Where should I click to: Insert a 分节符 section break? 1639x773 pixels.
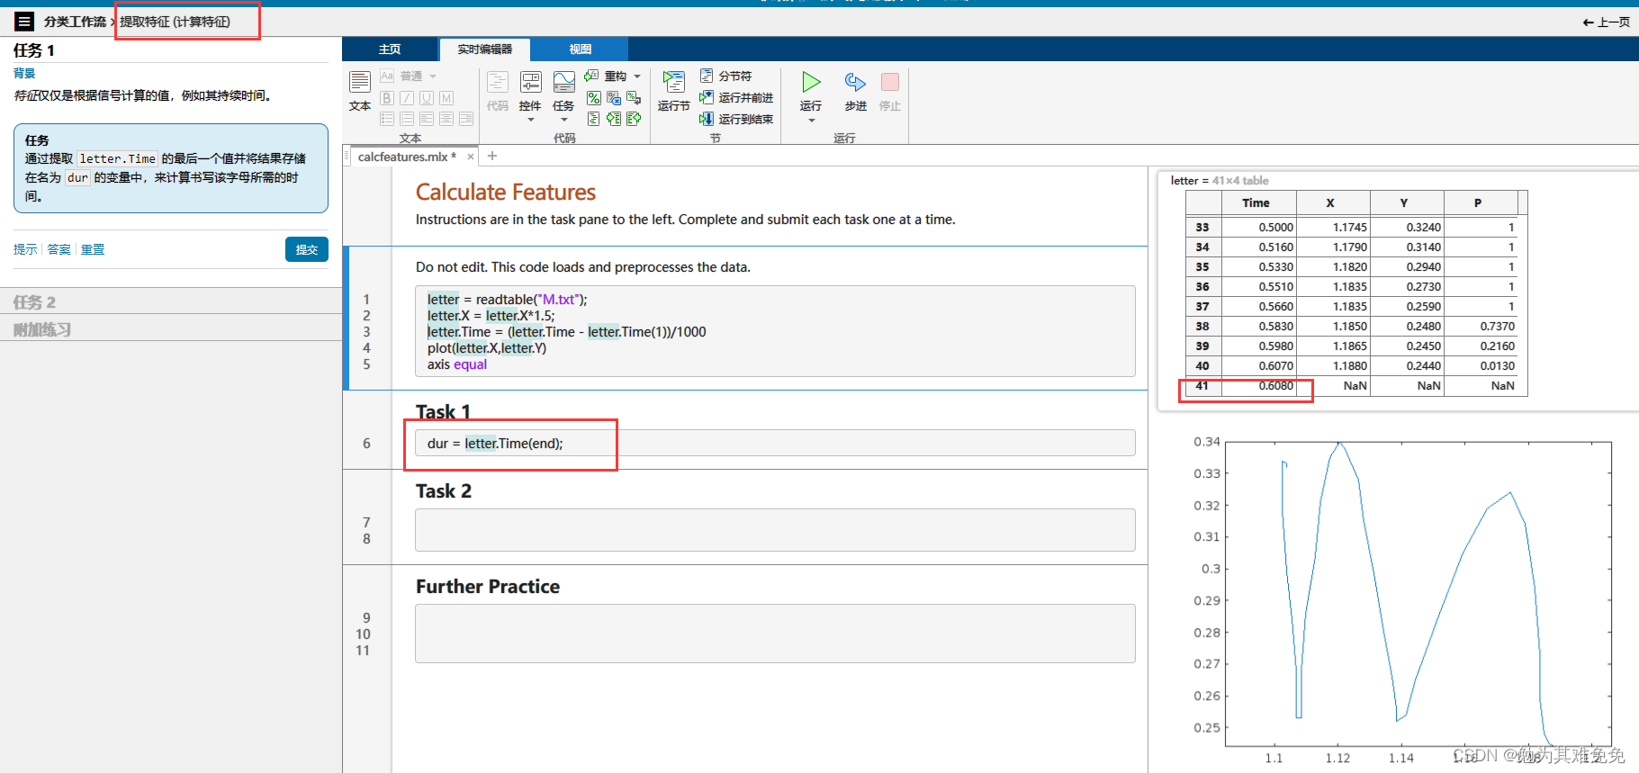tap(726, 76)
